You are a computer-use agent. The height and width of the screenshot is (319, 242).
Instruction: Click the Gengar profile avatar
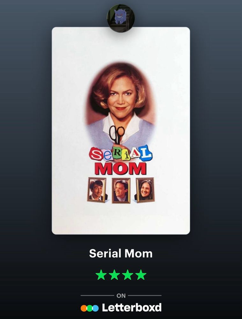[121, 18]
